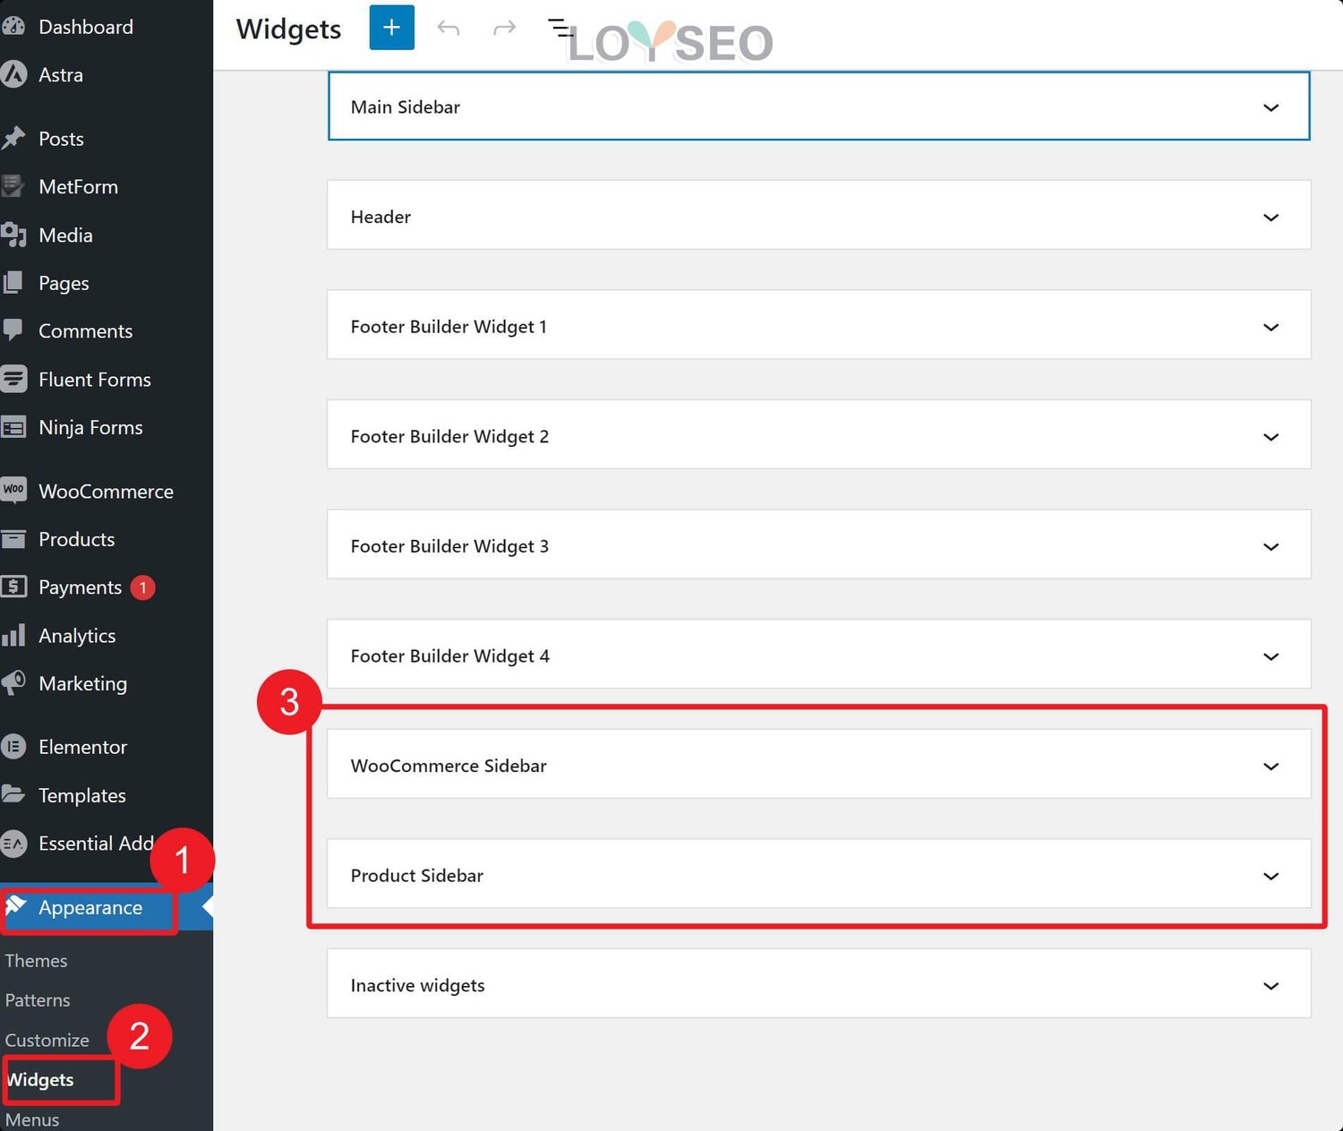Open the Patterns submenu link
1343x1131 pixels.
[x=38, y=999]
